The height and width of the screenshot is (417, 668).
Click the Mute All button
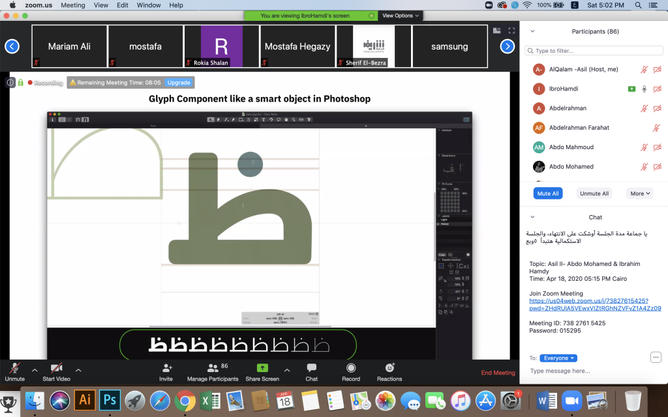[548, 194]
